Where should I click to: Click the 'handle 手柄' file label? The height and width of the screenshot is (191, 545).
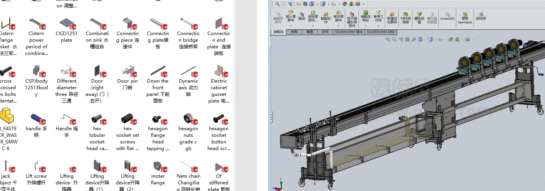tap(36, 132)
